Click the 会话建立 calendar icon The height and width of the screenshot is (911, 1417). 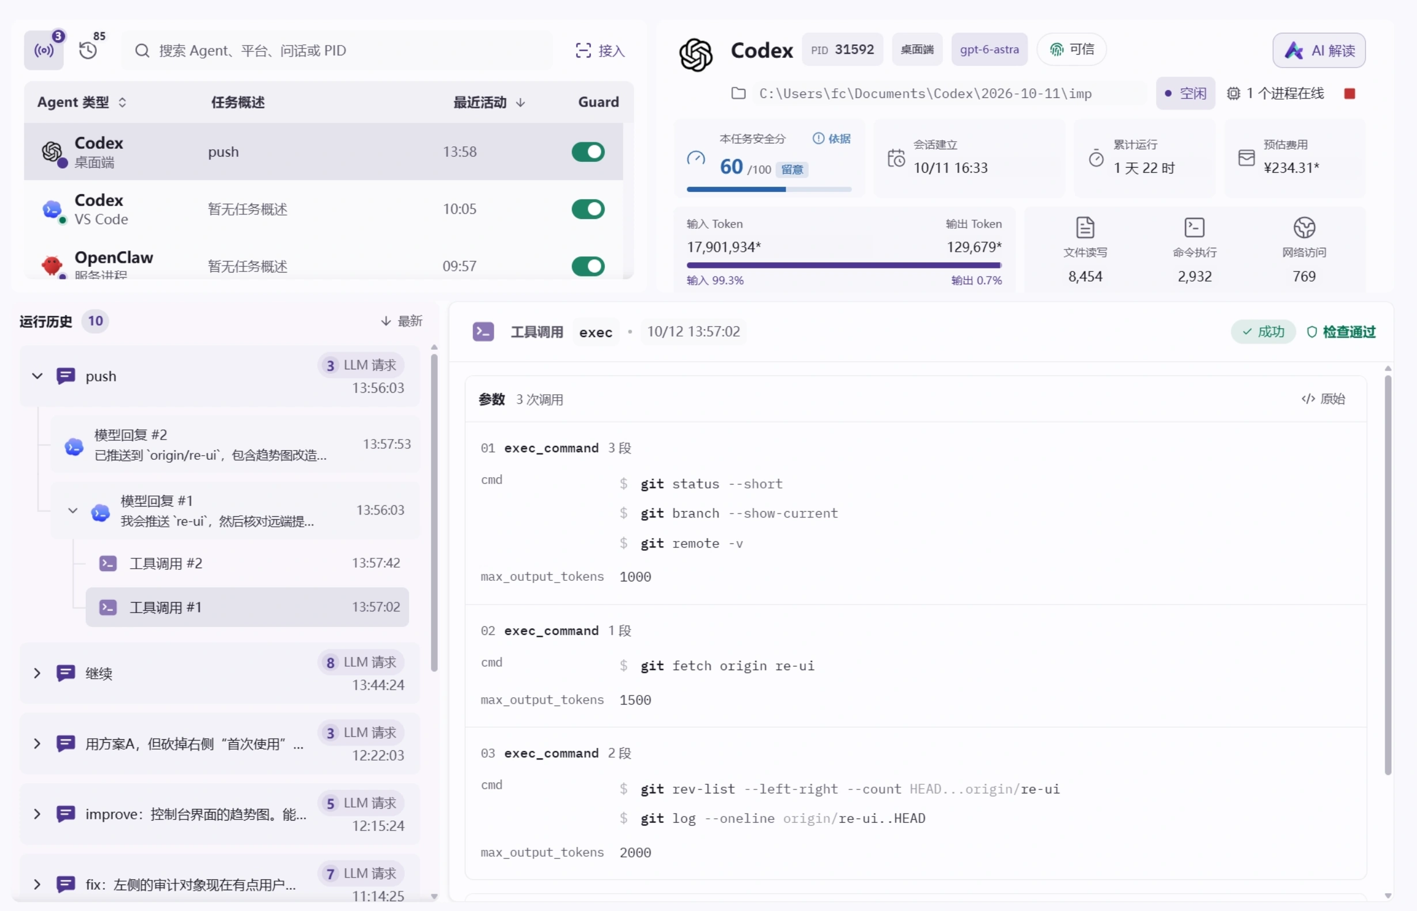[x=895, y=158]
